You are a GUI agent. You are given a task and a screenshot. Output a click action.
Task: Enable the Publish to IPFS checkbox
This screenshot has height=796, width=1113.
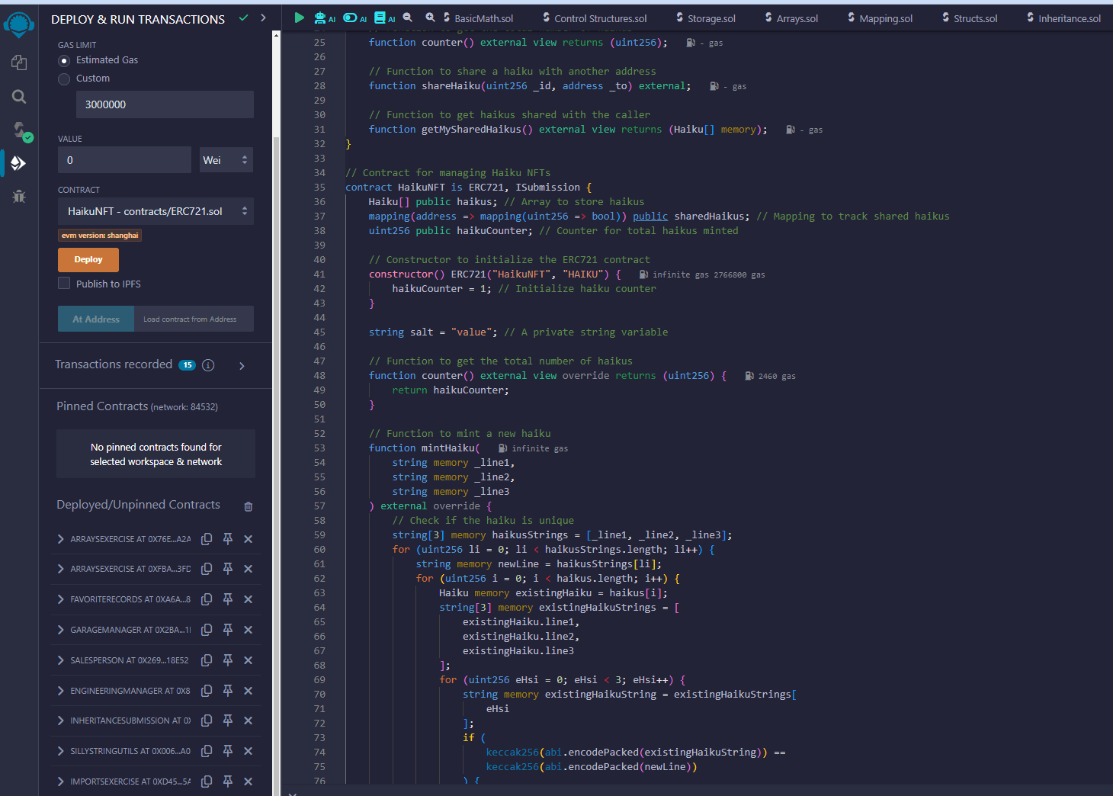[64, 284]
